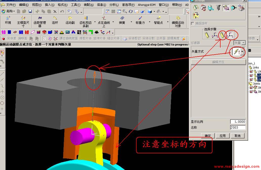This screenshot has width=261, height=170.
Task: Expand the 弹簧 dropdown arrow
Action: coord(131,22)
